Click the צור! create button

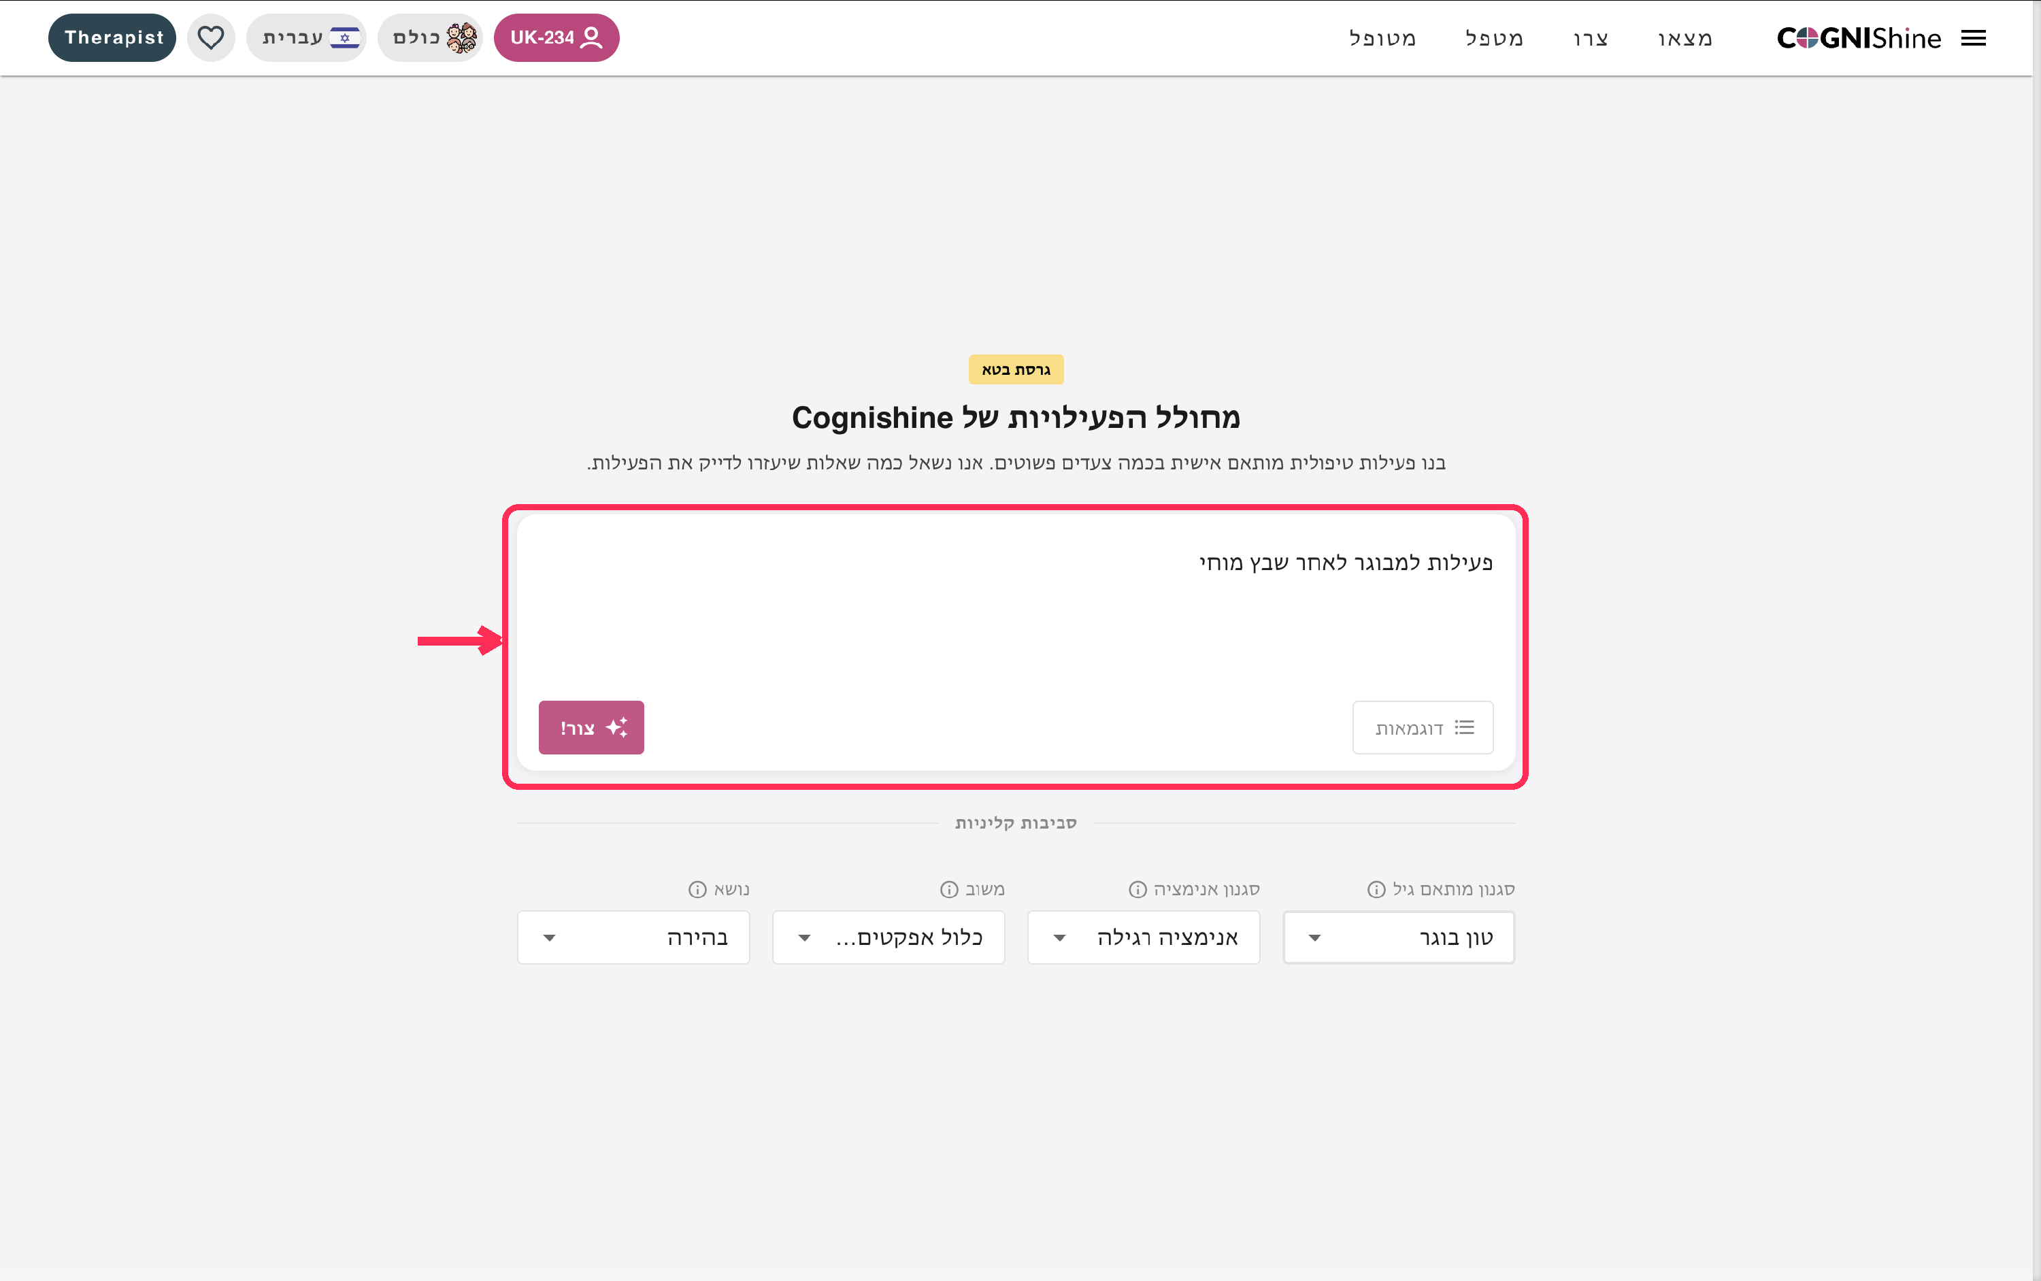click(591, 728)
